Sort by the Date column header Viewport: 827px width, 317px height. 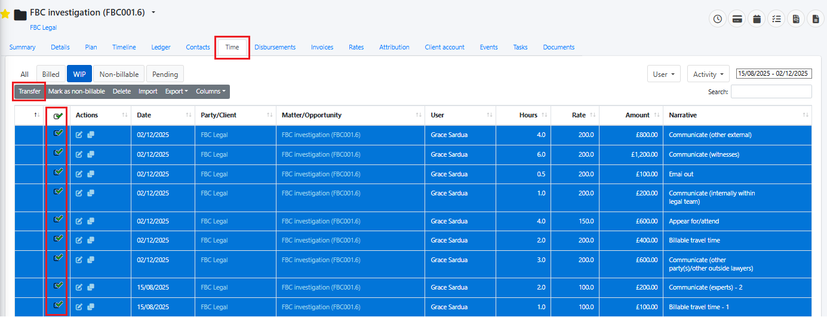point(163,115)
